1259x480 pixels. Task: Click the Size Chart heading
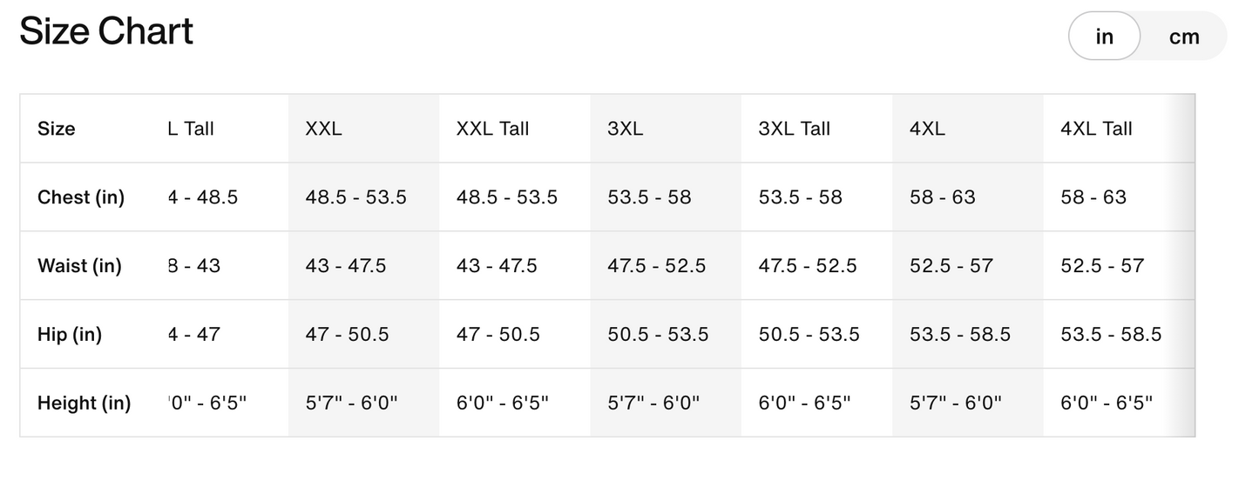106,32
